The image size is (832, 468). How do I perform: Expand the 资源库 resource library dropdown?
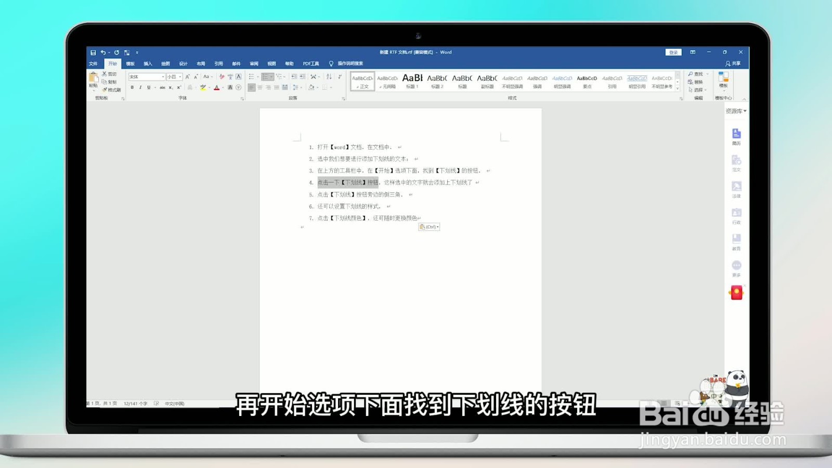[x=736, y=111]
